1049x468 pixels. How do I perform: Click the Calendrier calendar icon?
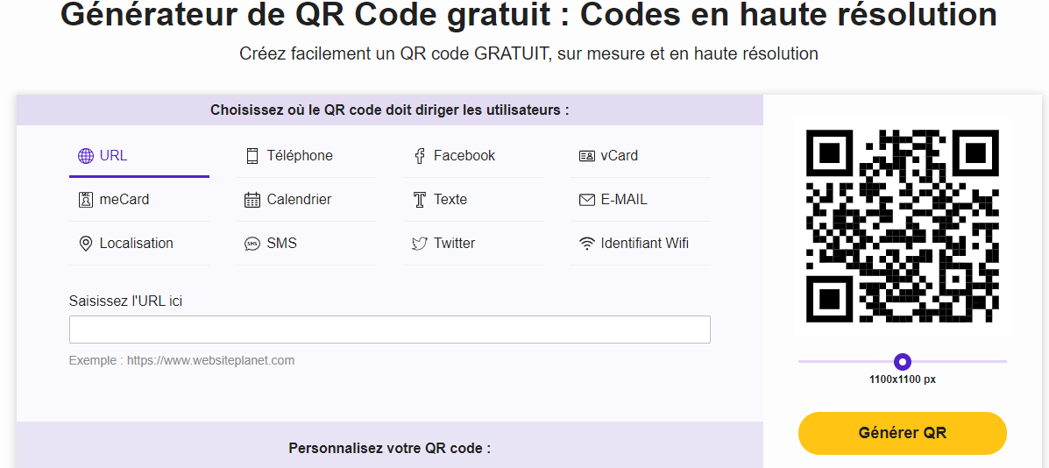point(252,200)
